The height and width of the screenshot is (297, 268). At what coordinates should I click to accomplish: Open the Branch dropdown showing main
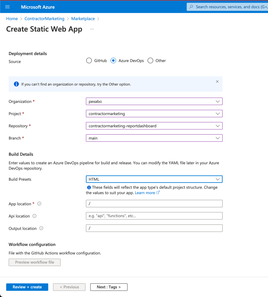tap(154, 138)
